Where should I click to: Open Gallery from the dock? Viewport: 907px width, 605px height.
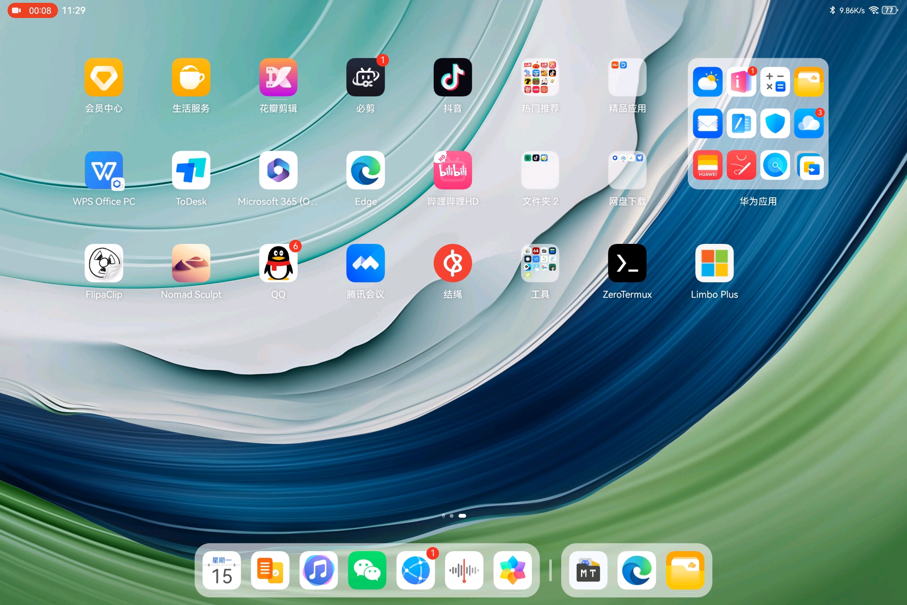pyautogui.click(x=513, y=570)
